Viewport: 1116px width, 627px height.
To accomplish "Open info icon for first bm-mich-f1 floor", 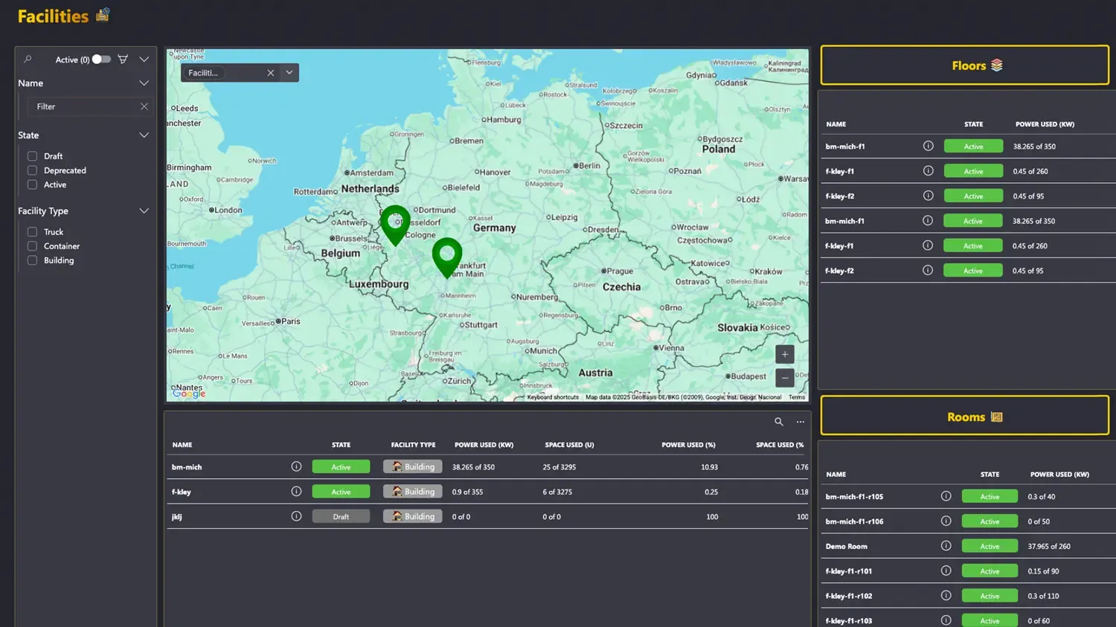I will [928, 147].
